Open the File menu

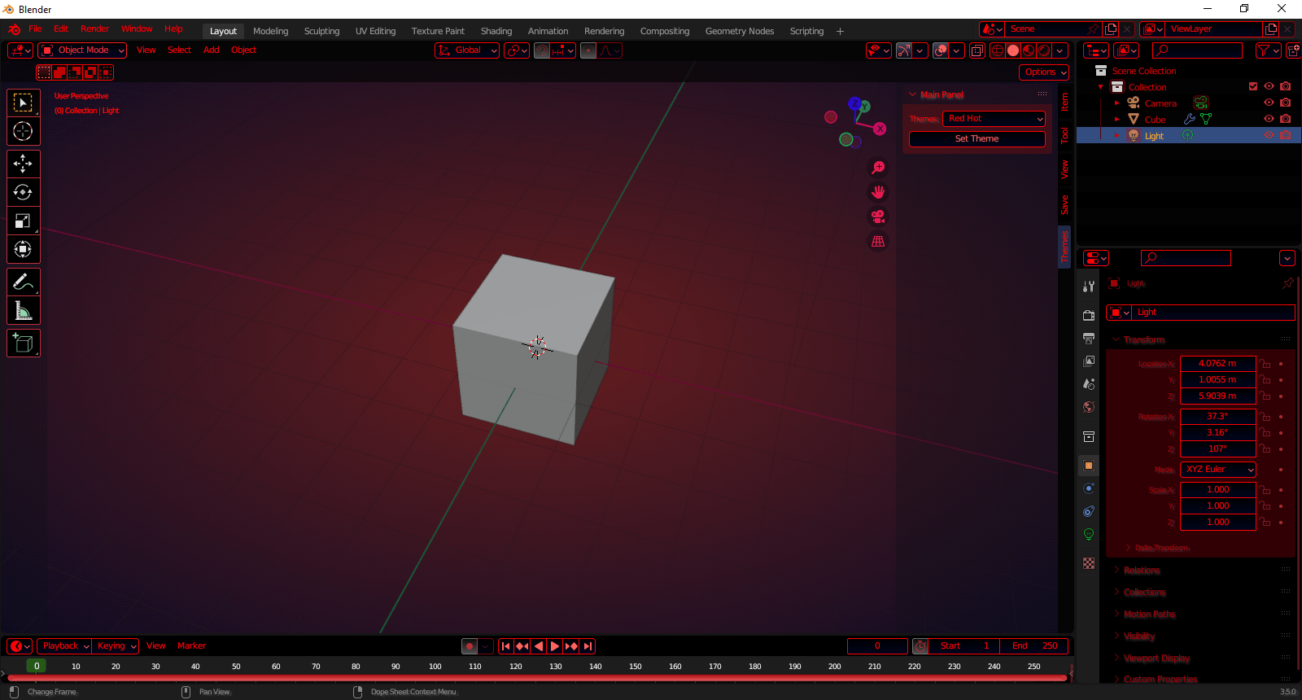pyautogui.click(x=35, y=29)
